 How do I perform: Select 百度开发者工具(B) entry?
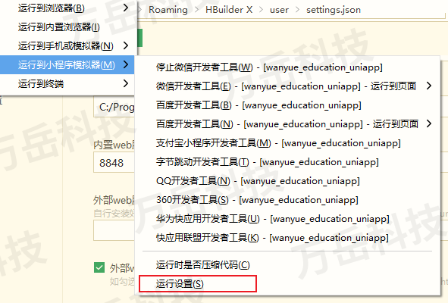pos(287,105)
